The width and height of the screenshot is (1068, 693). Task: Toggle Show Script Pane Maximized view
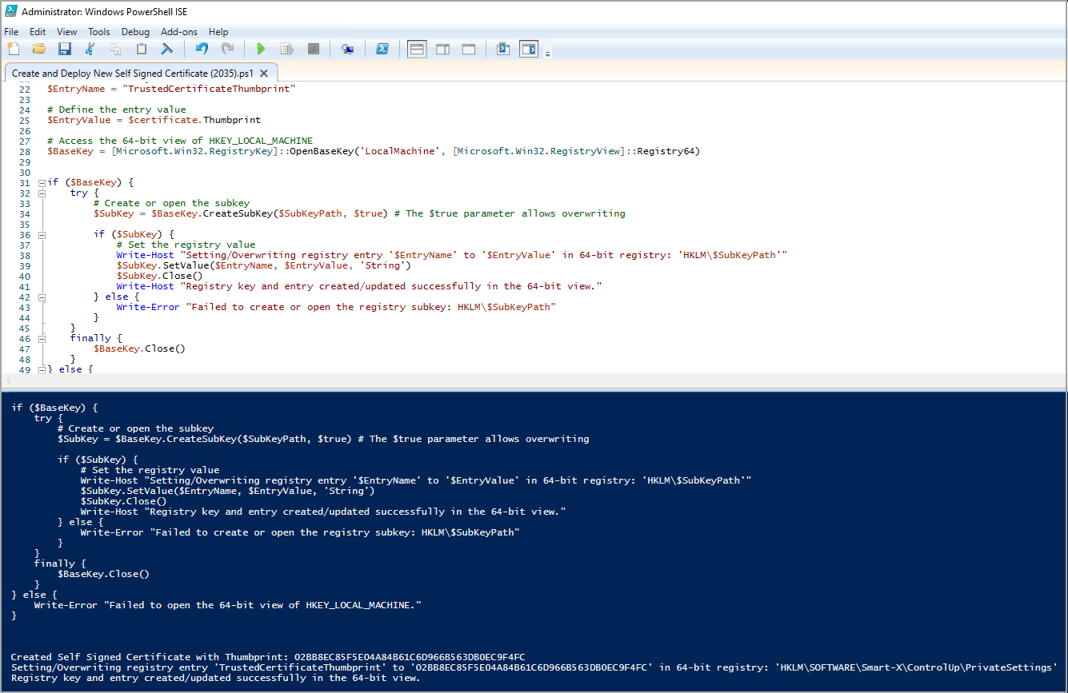pos(468,49)
